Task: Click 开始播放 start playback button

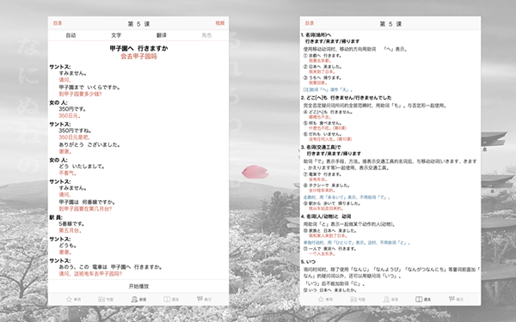Action: 138,286
